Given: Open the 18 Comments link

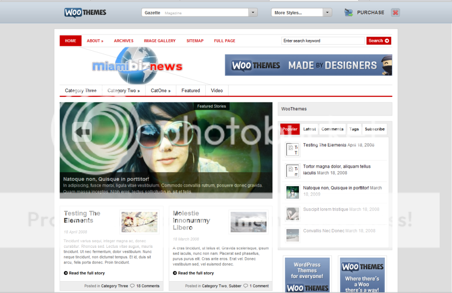Looking at the screenshot, I should (x=148, y=286).
